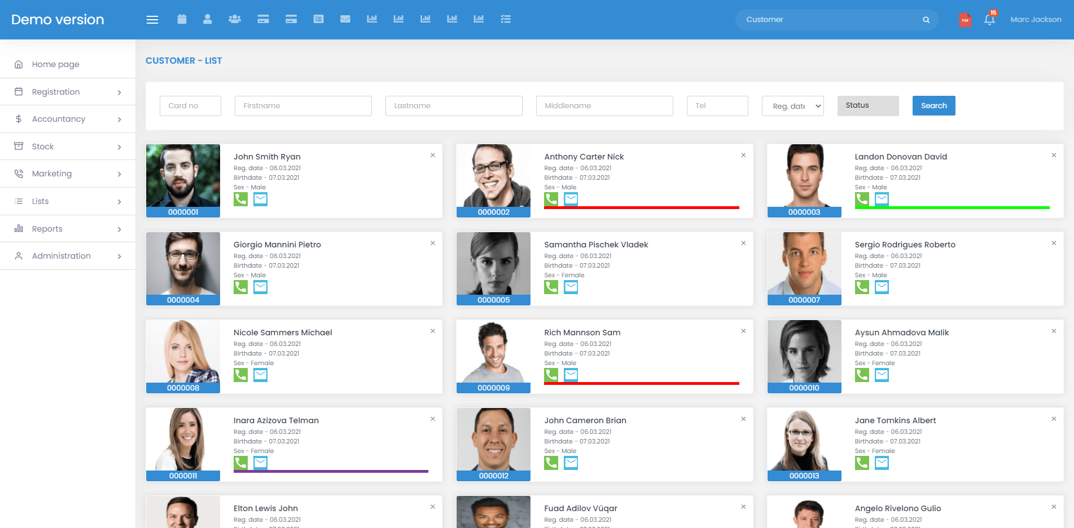Open the users group icon in toolbar
This screenshot has height=528, width=1074.
(x=235, y=19)
